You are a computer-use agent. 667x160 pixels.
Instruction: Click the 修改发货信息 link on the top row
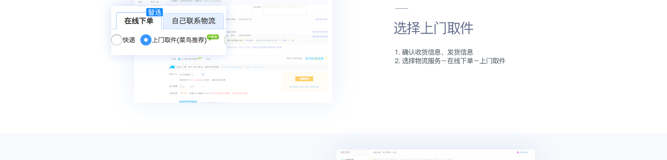pyautogui.click(x=321, y=19)
